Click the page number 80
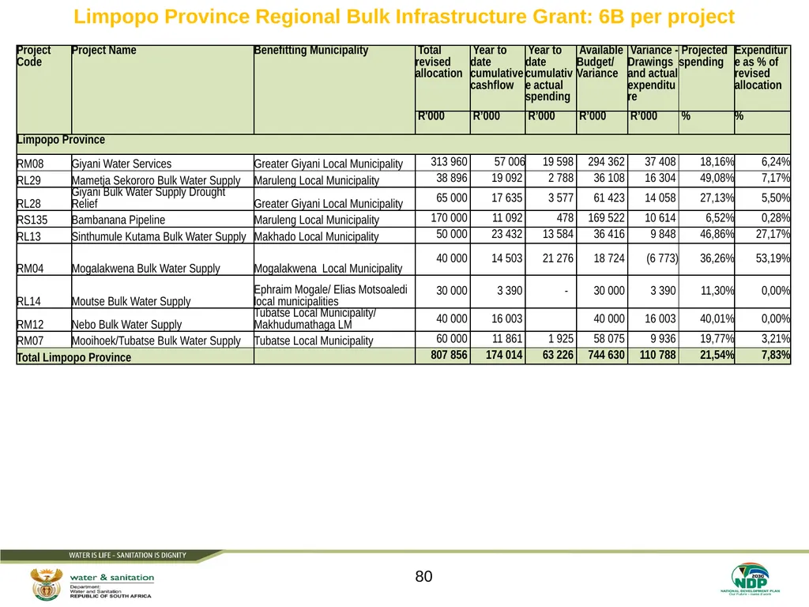This screenshot has height=607, width=809. (x=423, y=576)
